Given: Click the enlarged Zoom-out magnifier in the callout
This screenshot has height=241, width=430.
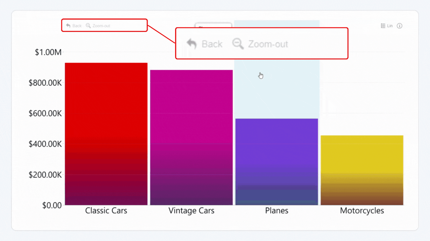Looking at the screenshot, I should pos(238,44).
